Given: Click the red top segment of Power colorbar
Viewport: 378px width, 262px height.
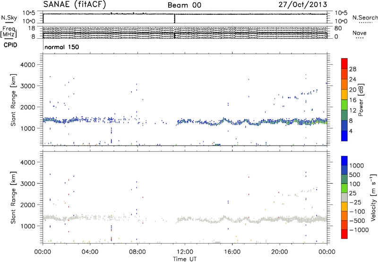Looking at the screenshot, I should point(344,63).
